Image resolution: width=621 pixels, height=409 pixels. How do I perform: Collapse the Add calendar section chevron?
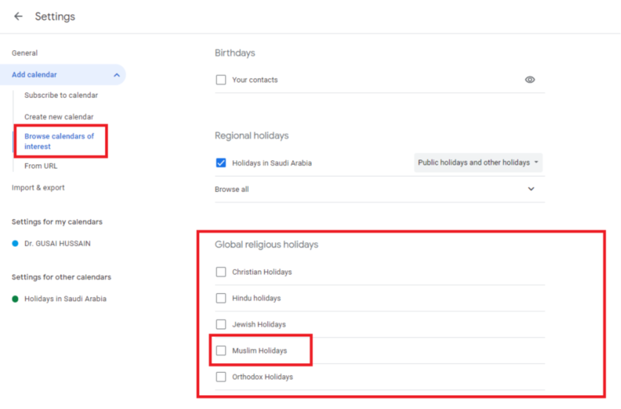pos(116,75)
